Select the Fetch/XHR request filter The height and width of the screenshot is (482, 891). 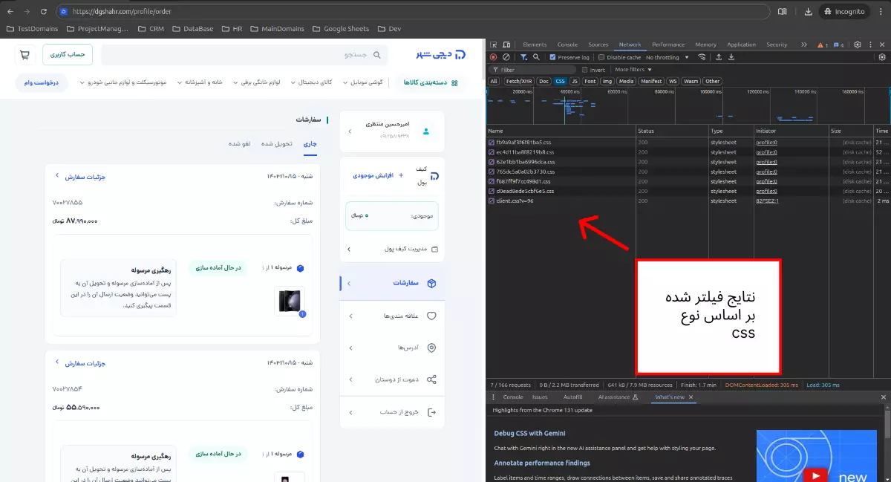coord(518,81)
